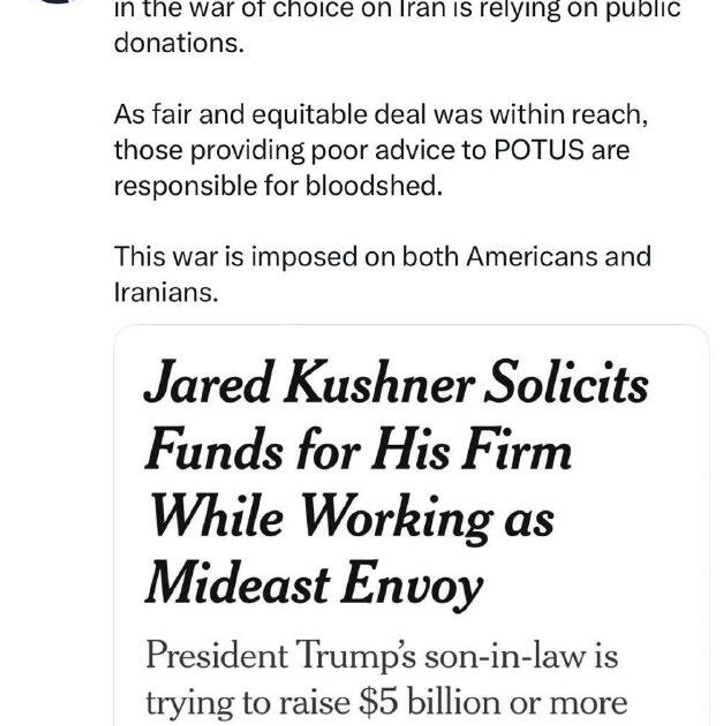Click "As fair and equitable deal" sentence start
This screenshot has width=725, height=726.
pyautogui.click(x=242, y=114)
